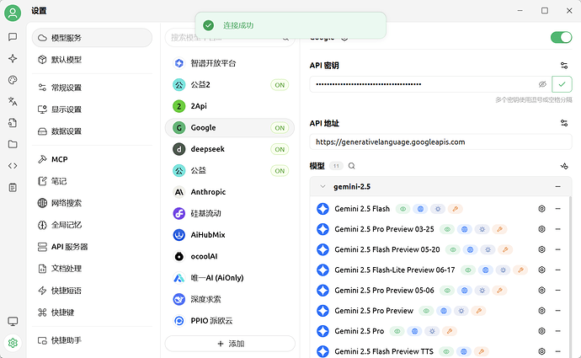Click the provider search field
Screen dimensions: 581x358
click(x=230, y=37)
